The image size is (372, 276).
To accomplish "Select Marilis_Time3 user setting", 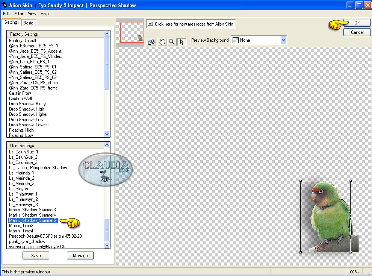I will 21,226.
